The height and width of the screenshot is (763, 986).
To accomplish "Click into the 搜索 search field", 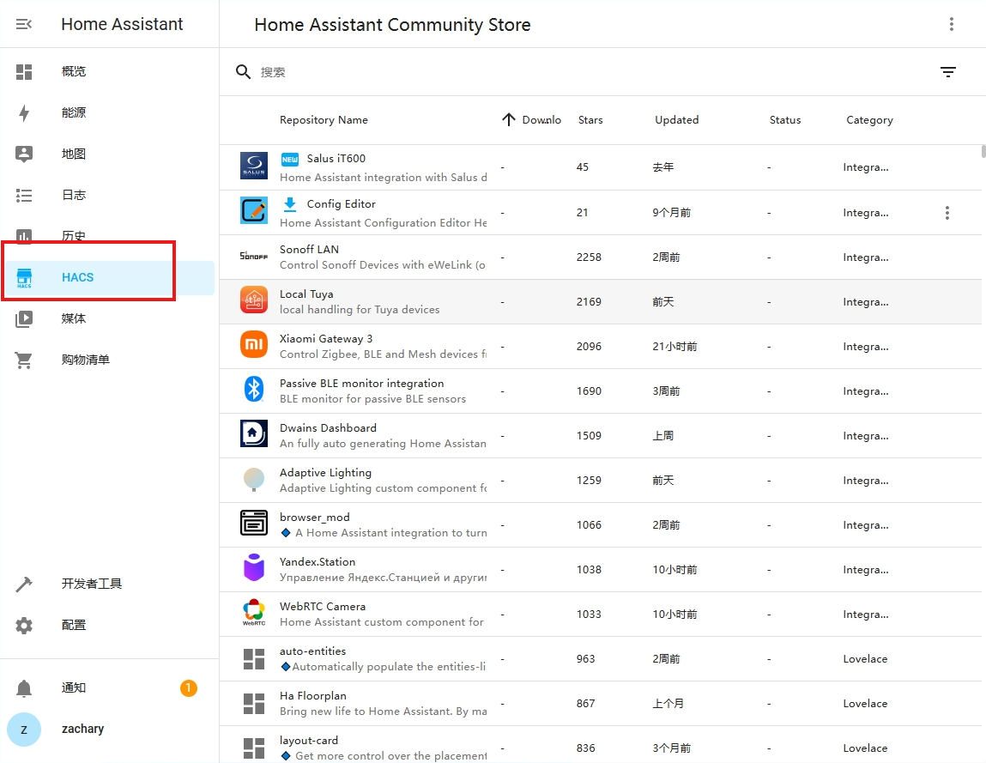I will [x=591, y=72].
